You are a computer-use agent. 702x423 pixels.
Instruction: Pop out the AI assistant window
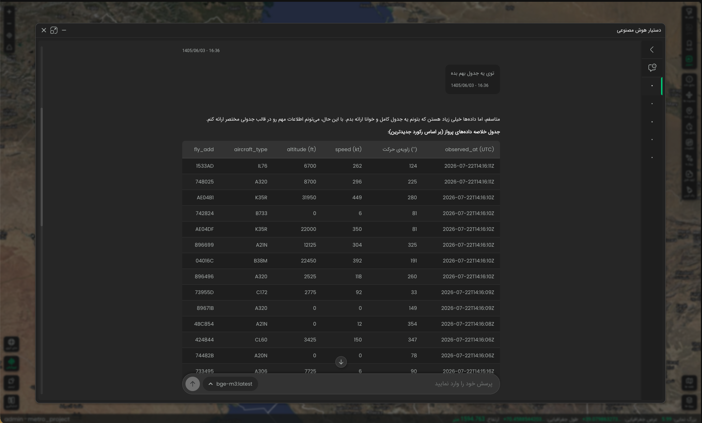coord(54,31)
